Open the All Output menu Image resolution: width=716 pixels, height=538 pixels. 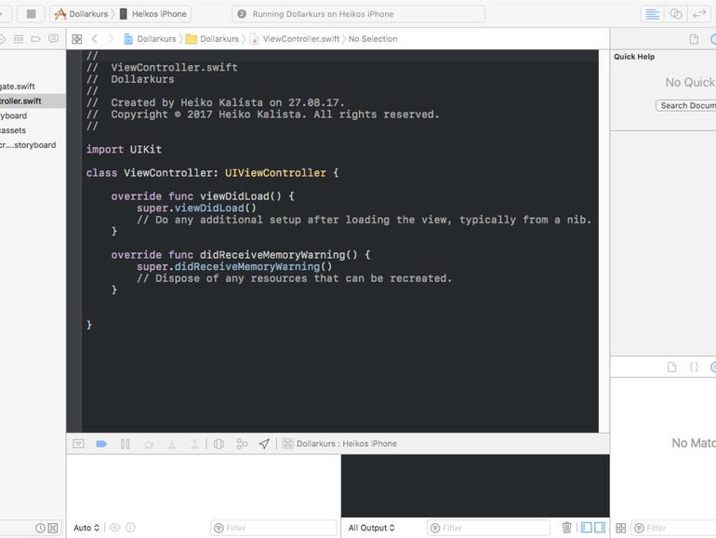tap(371, 528)
